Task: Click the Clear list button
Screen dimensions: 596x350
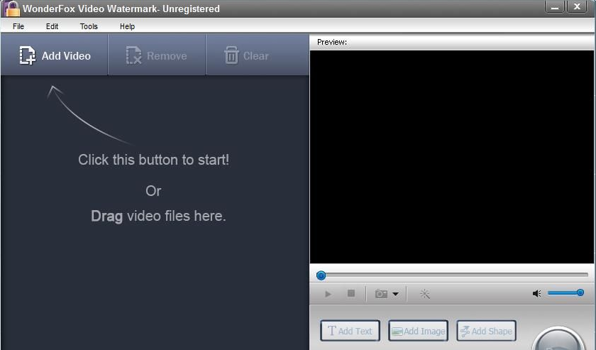Action: pos(258,55)
